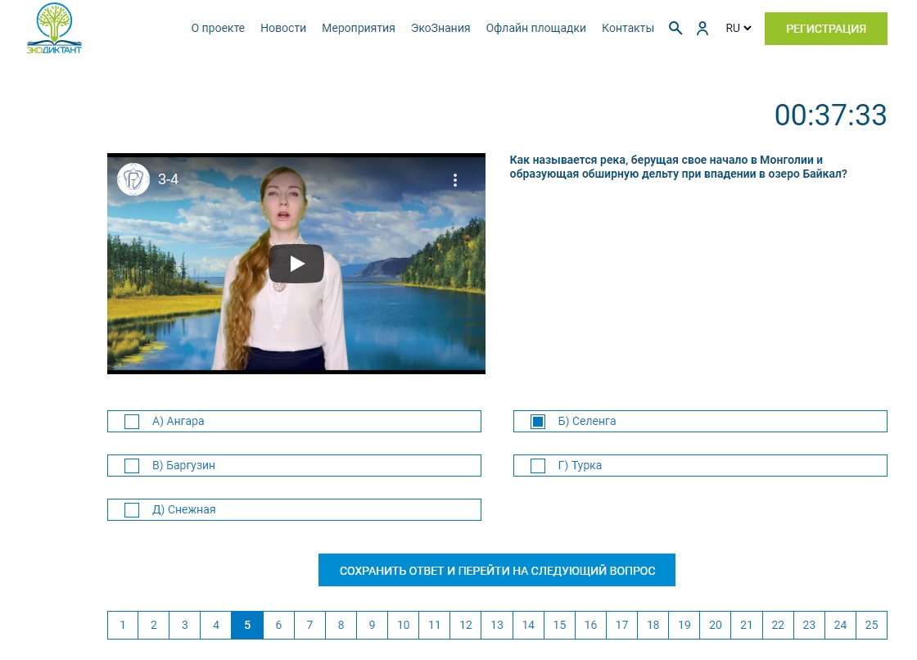
Task: Mark the answer Д) Снежная
Action: [x=132, y=510]
